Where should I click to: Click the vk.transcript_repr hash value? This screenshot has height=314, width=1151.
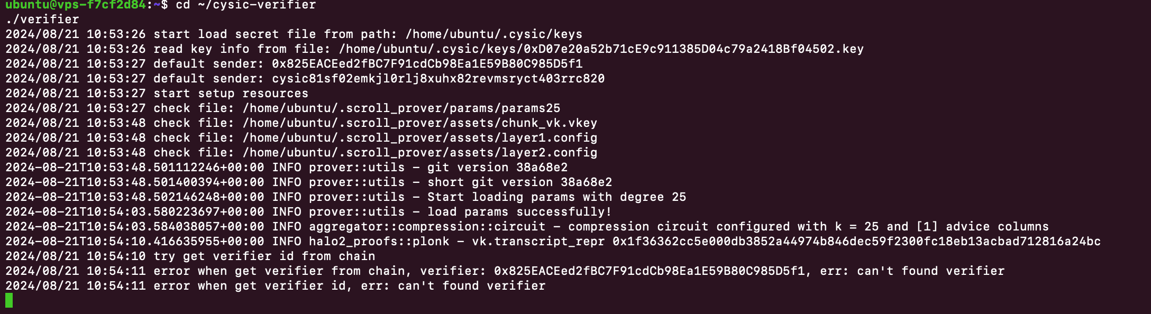tap(856, 242)
